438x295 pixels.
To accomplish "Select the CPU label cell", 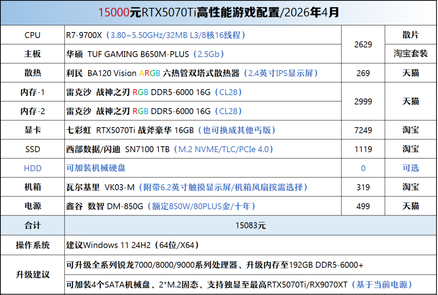I will click(32, 35).
